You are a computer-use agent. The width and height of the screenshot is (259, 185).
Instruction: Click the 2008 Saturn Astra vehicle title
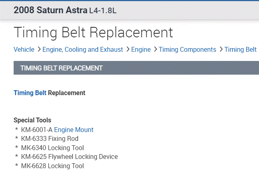[x=51, y=10]
